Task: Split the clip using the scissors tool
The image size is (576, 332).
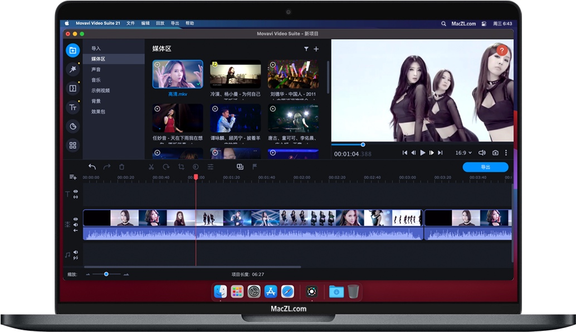Action: click(x=152, y=166)
